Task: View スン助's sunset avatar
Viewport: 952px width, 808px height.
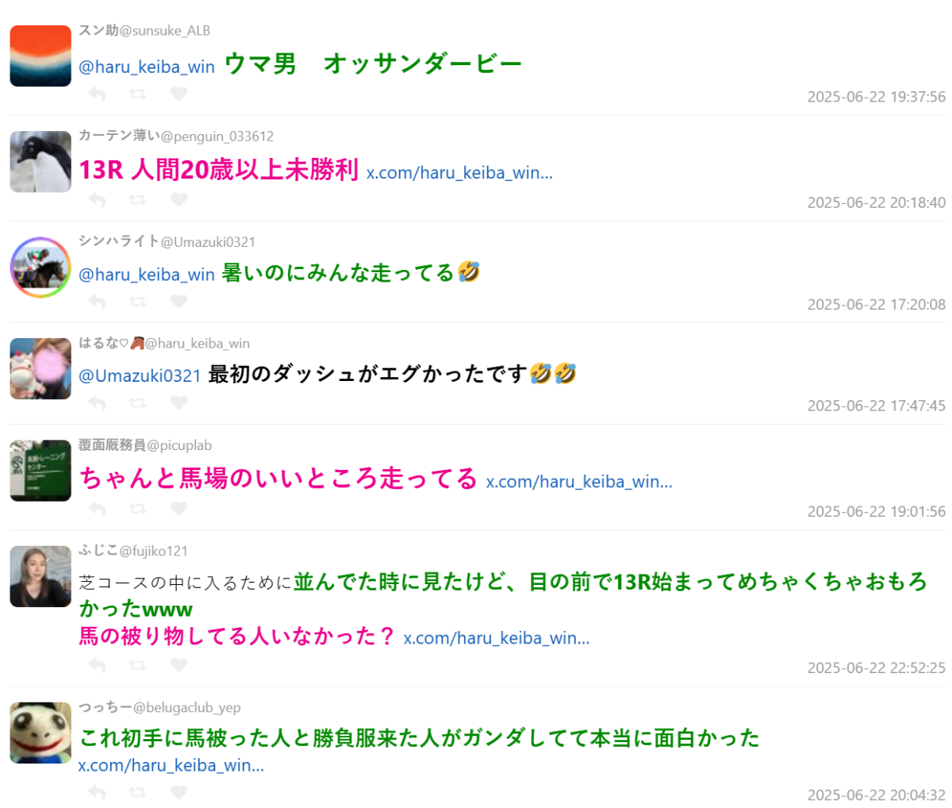Action: [40, 56]
